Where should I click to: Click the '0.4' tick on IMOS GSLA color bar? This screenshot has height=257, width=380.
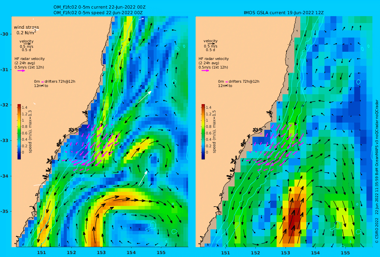click(209, 139)
